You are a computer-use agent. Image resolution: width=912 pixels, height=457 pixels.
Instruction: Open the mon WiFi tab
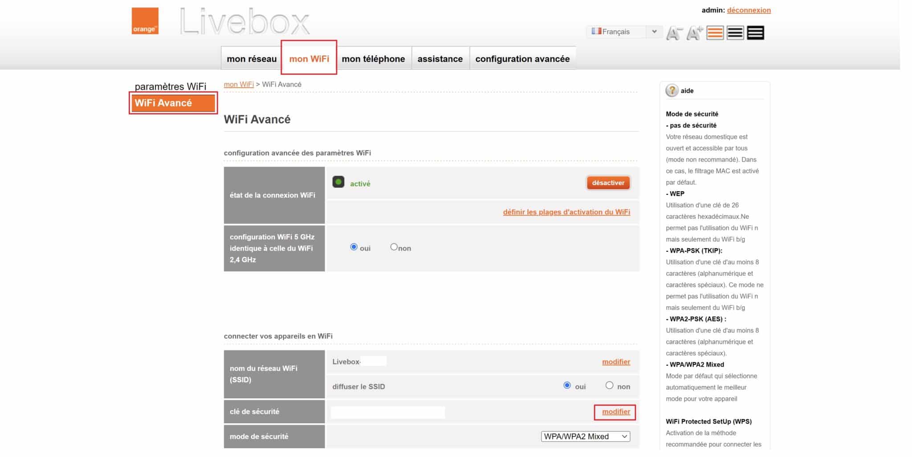[x=309, y=59]
